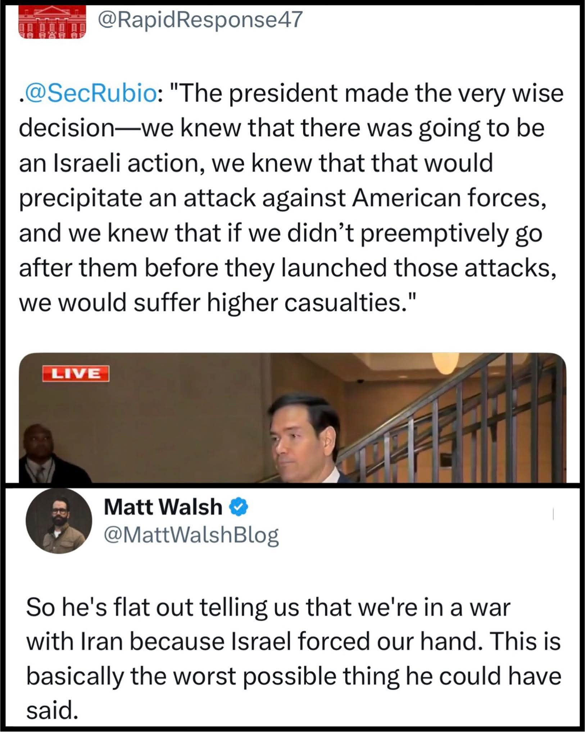Click the red LIVE badge on video

tap(76, 373)
